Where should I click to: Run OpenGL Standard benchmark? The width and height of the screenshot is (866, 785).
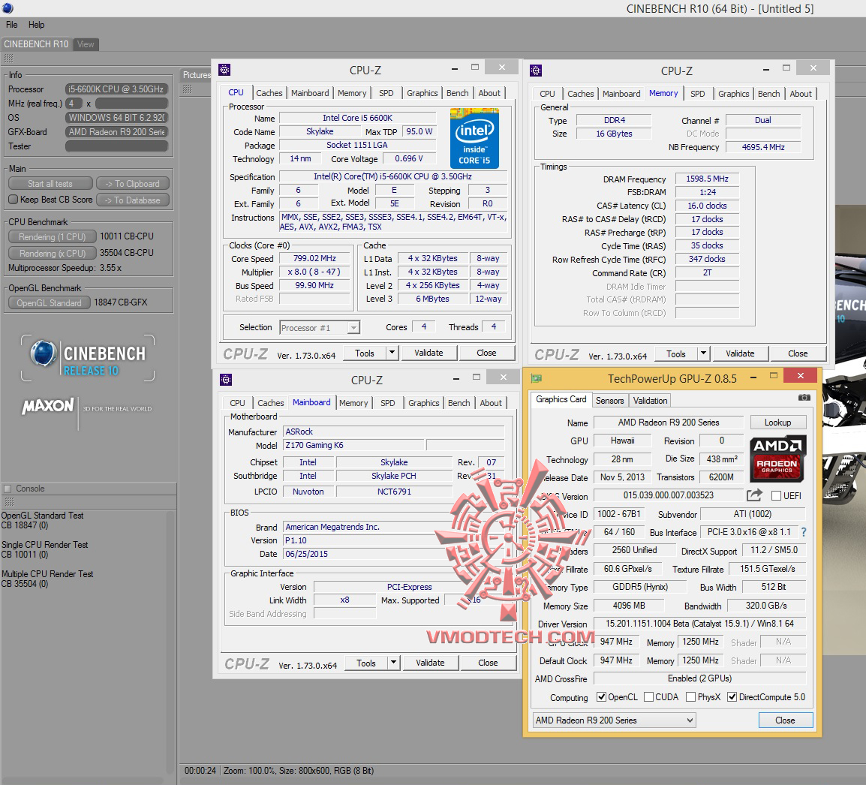coord(50,302)
